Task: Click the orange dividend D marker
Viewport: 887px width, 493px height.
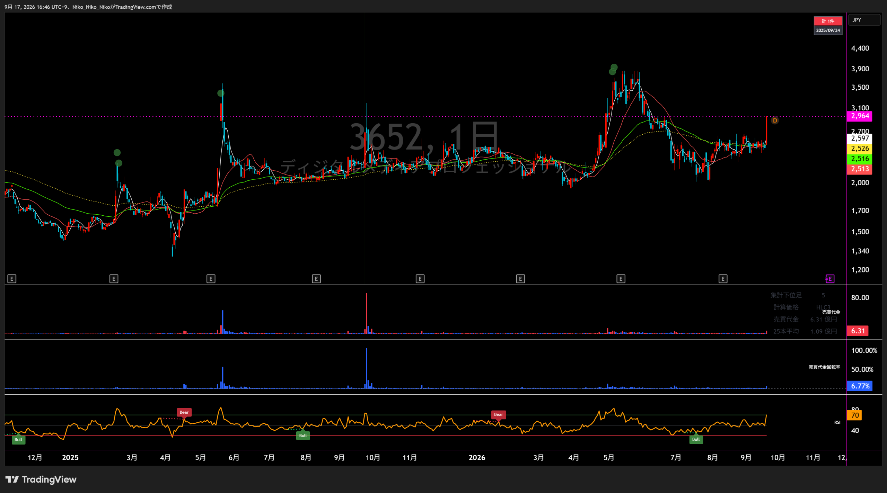Action: [775, 120]
